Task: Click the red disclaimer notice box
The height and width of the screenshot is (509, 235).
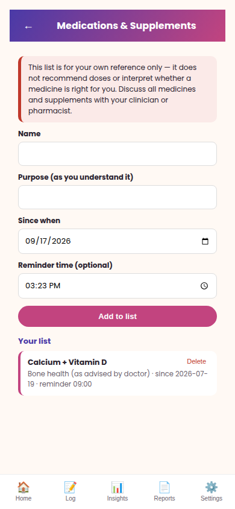Action: click(x=117, y=89)
